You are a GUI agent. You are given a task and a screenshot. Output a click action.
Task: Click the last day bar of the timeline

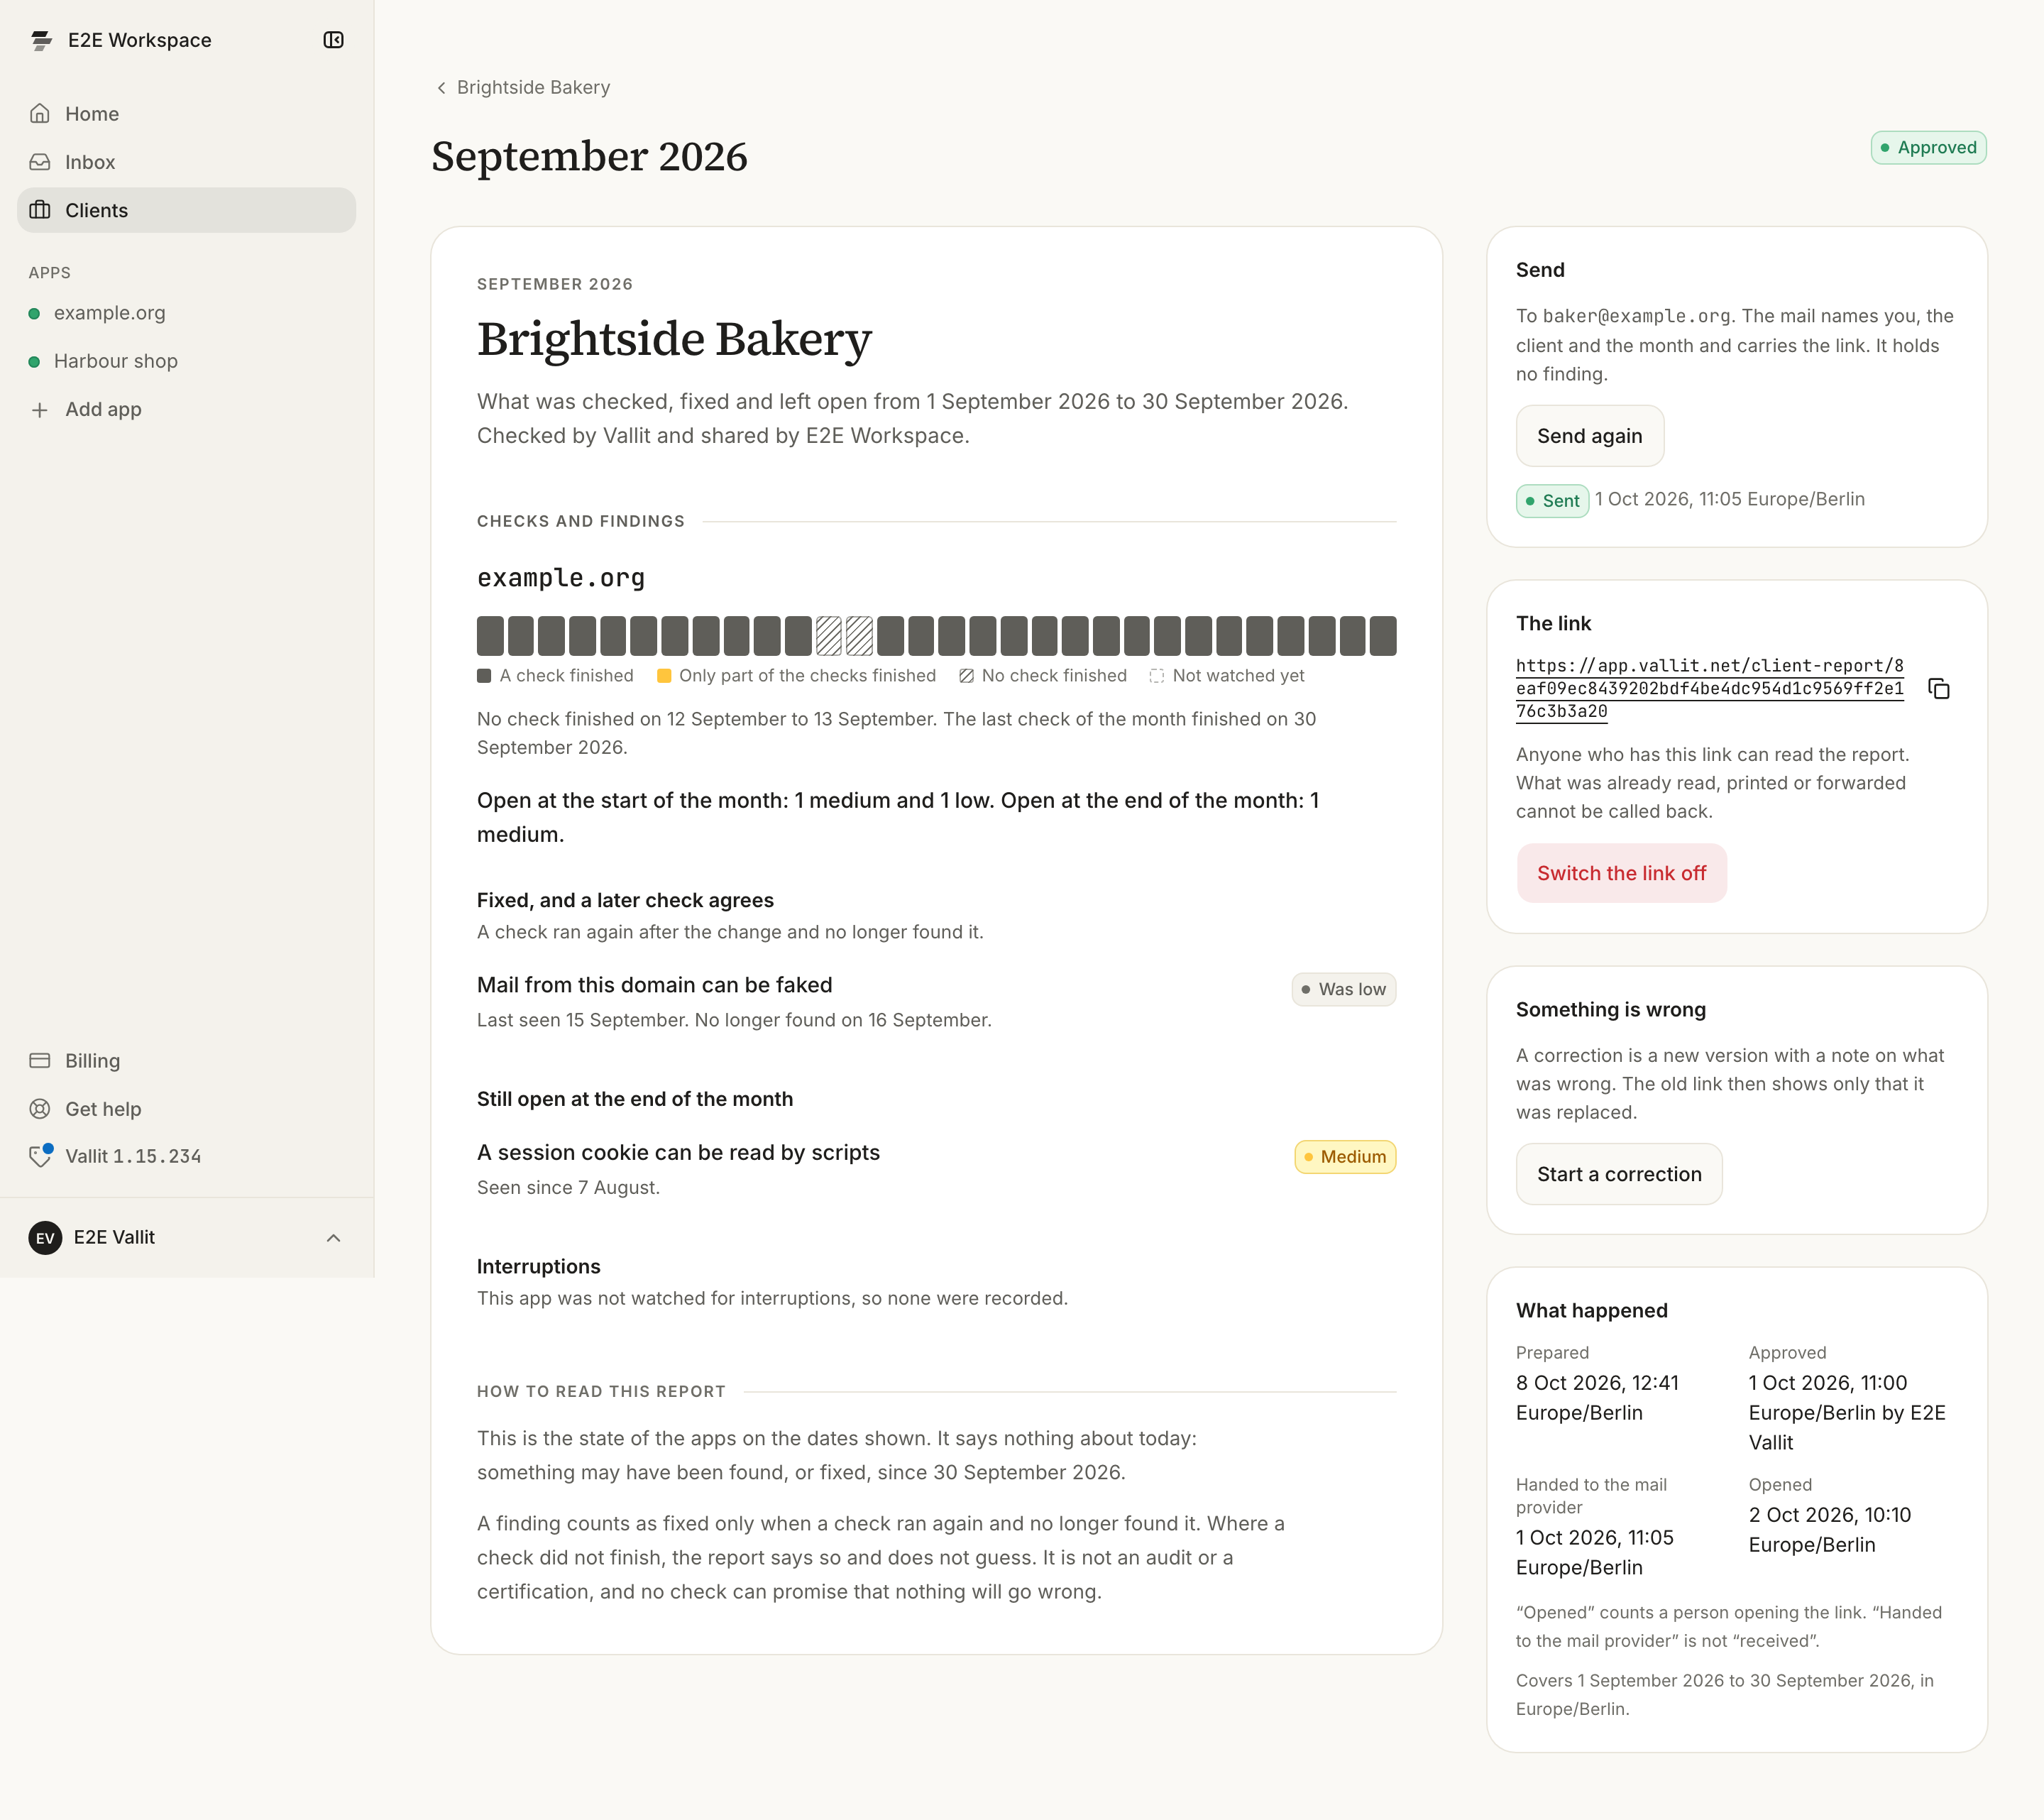pyautogui.click(x=1383, y=636)
